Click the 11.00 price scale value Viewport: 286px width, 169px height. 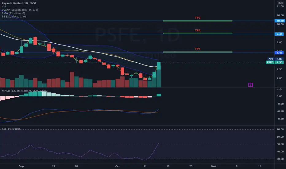pyautogui.click(x=280, y=6)
